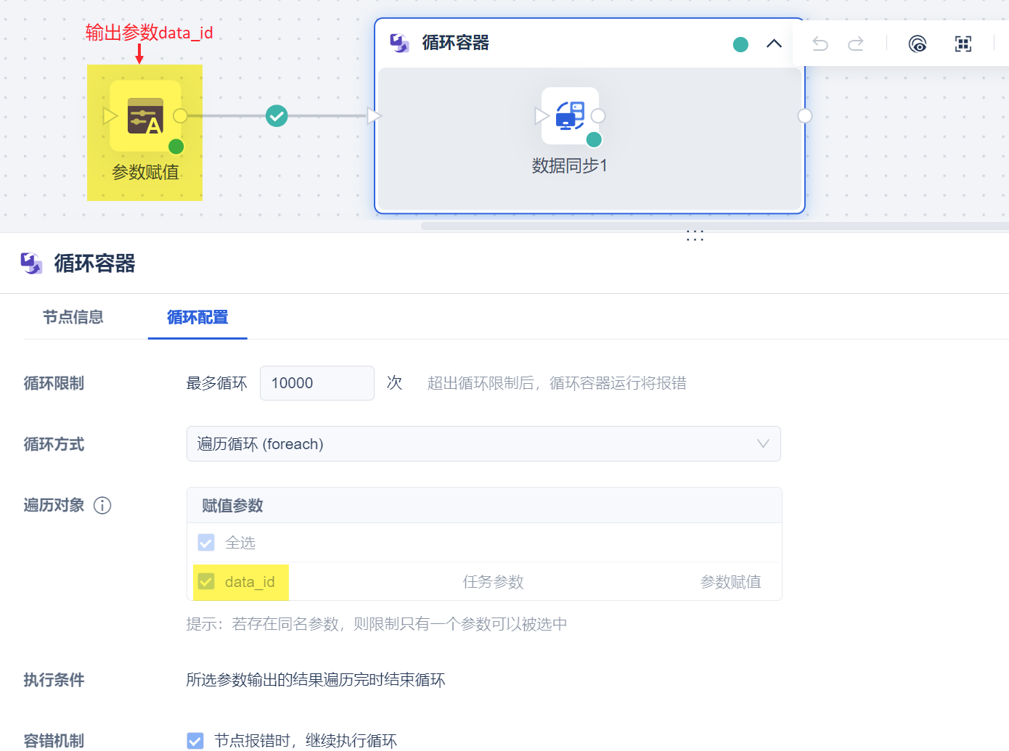Click the 赋值参数 table header
This screenshot has width=1009, height=751.
tap(232, 506)
